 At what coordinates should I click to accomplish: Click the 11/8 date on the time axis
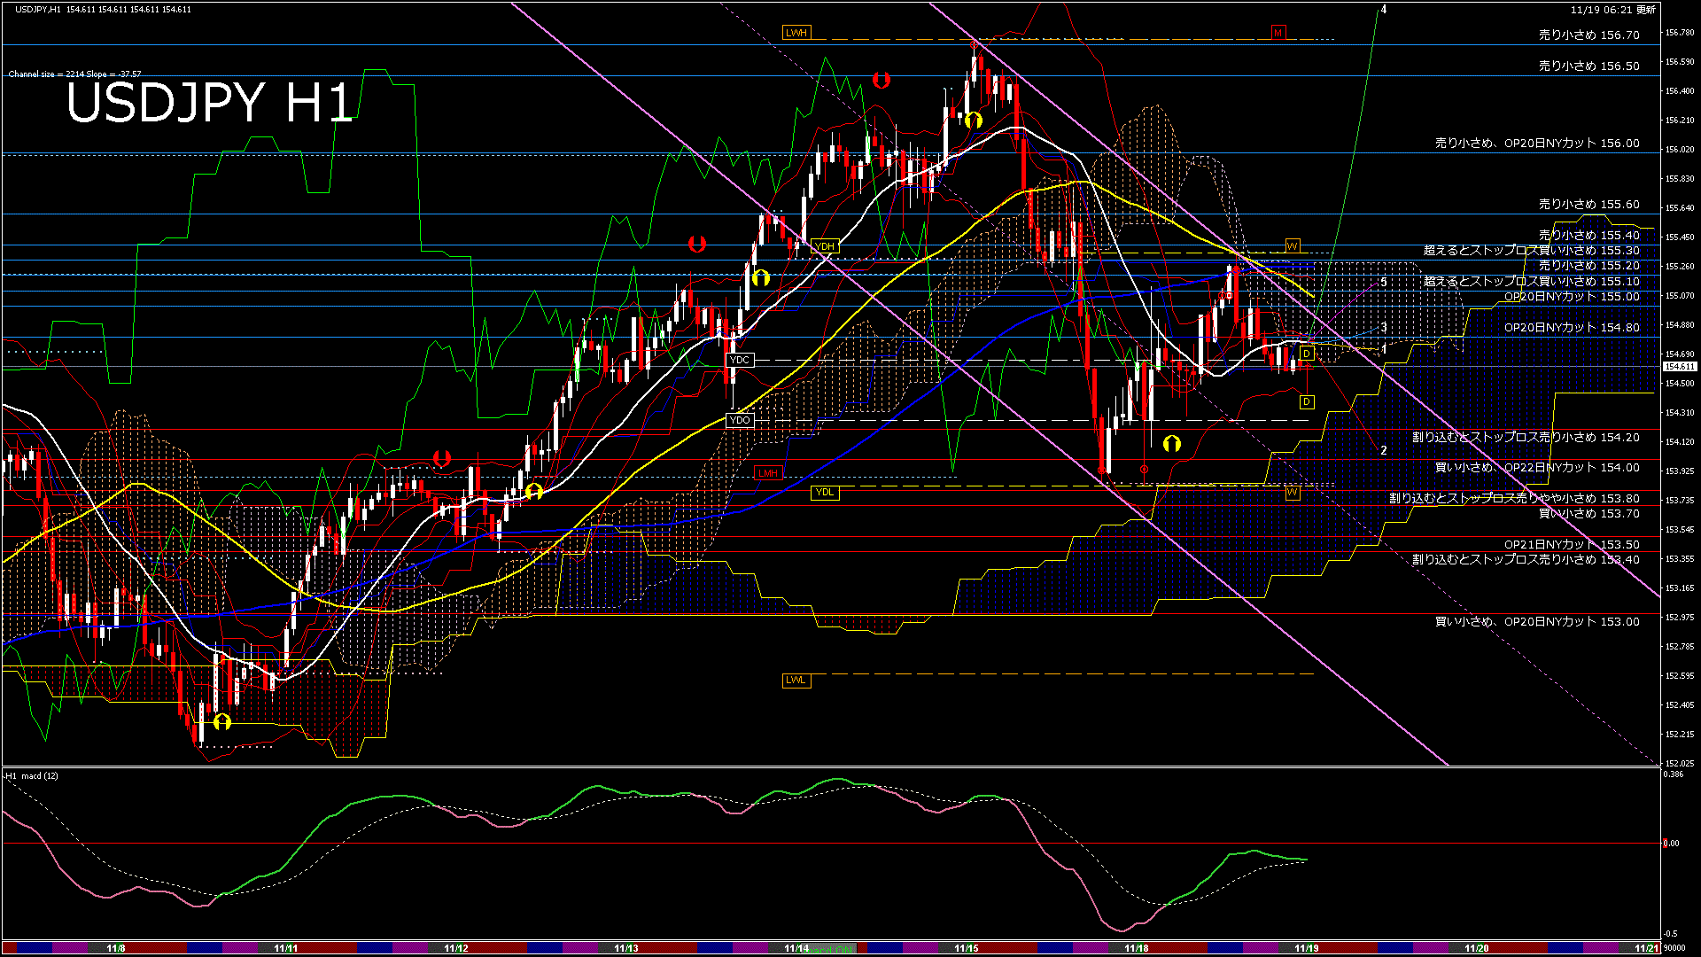tap(116, 948)
